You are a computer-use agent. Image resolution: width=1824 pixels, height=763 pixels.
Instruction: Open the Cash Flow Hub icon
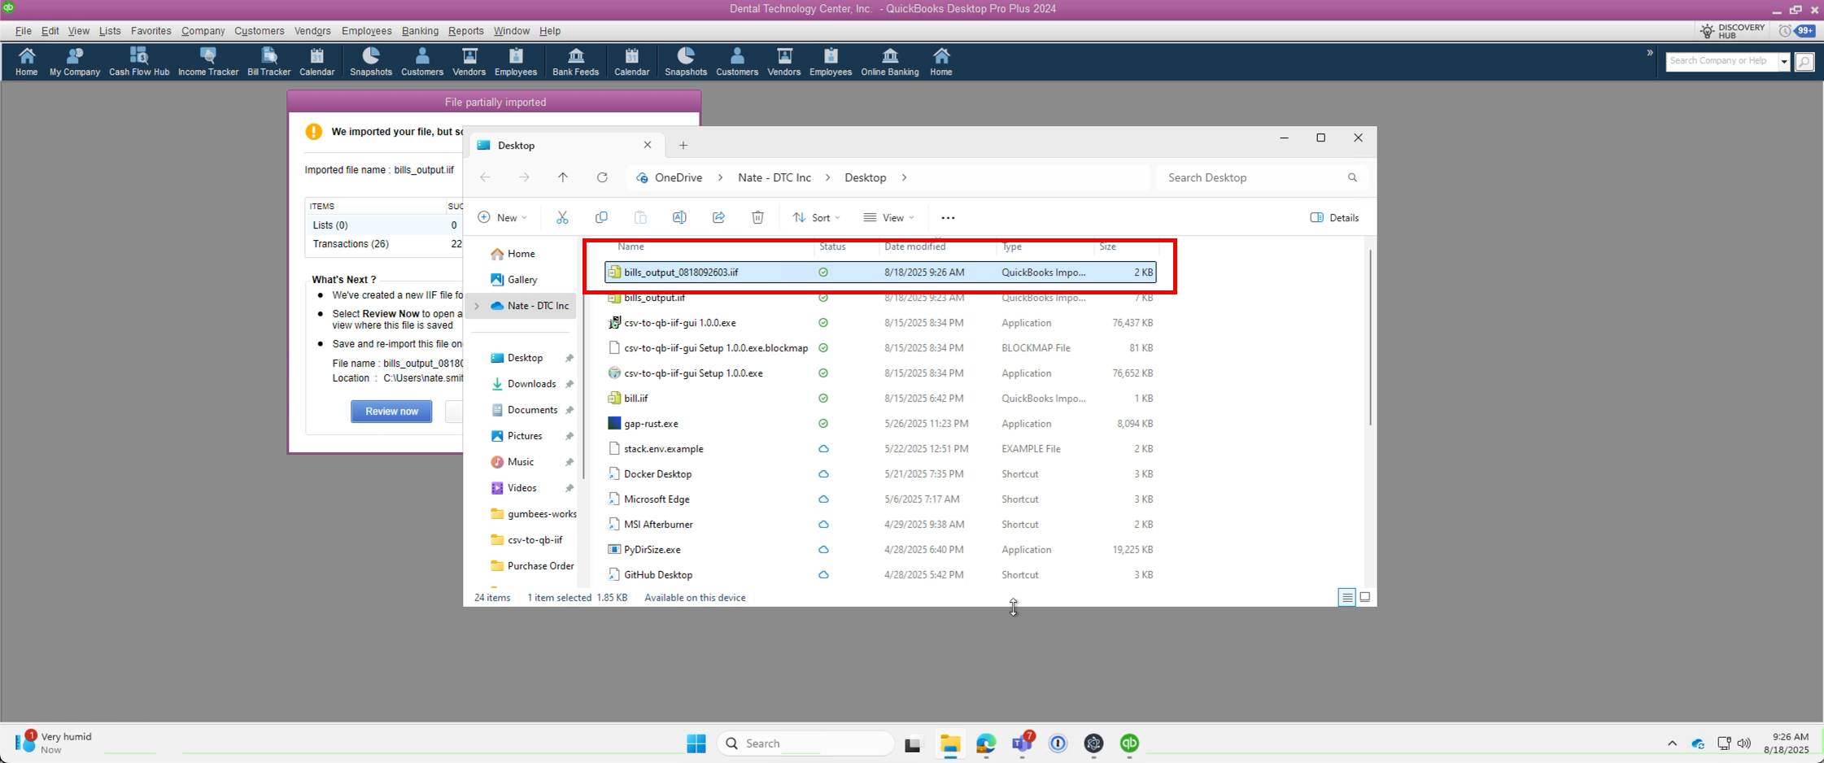139,62
